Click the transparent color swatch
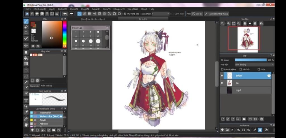Image resolution: width=286 pixels, height=138 pixels. pos(34,31)
